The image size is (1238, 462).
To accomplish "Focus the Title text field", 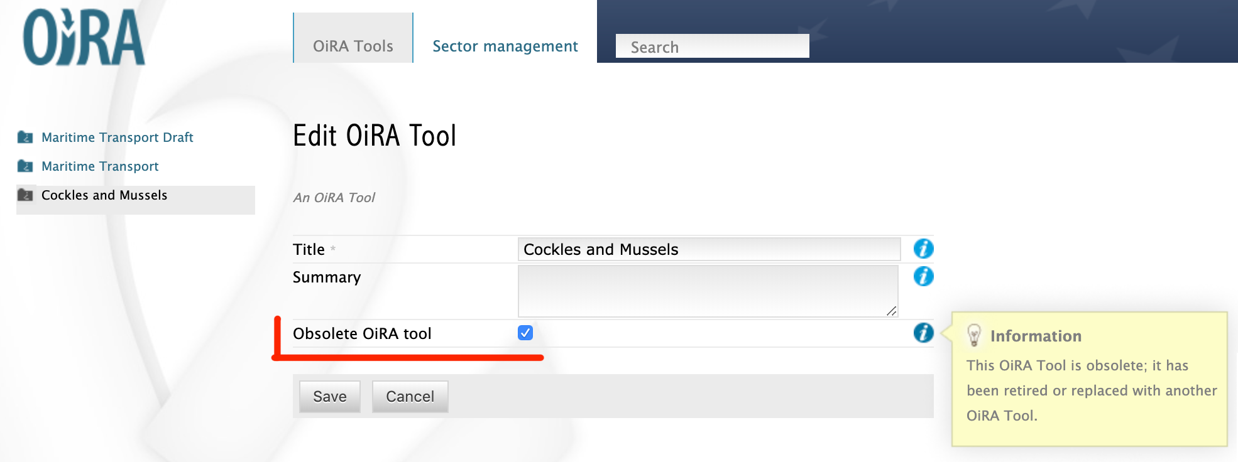I will 708,249.
